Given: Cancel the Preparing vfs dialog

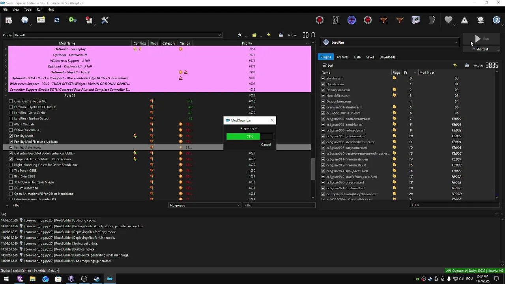Looking at the screenshot, I should point(266,145).
